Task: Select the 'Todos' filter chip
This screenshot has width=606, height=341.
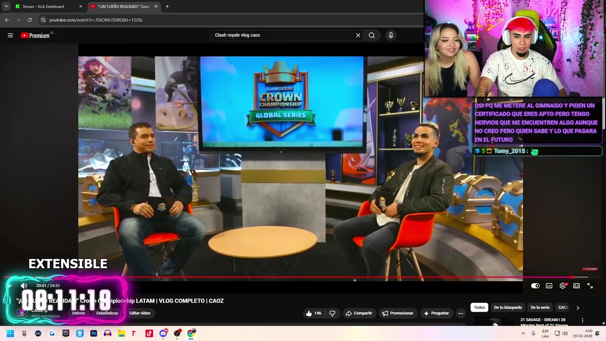Action: (480, 307)
